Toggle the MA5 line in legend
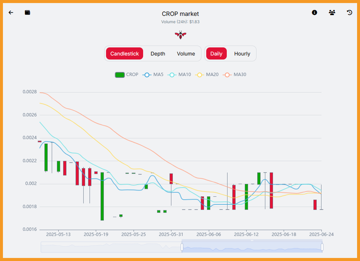 point(153,75)
